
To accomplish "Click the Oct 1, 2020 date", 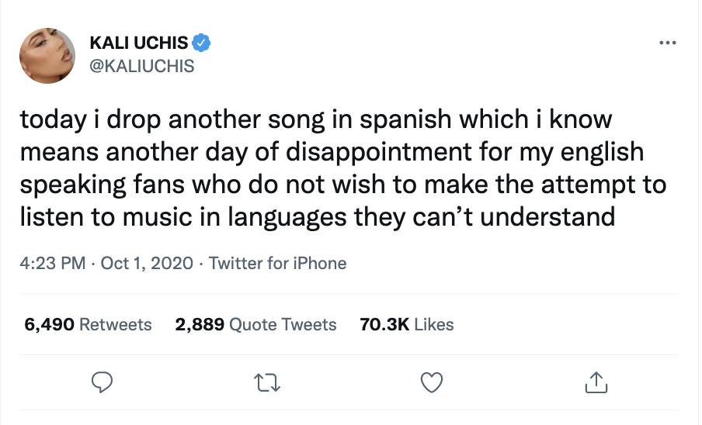I will (x=145, y=264).
